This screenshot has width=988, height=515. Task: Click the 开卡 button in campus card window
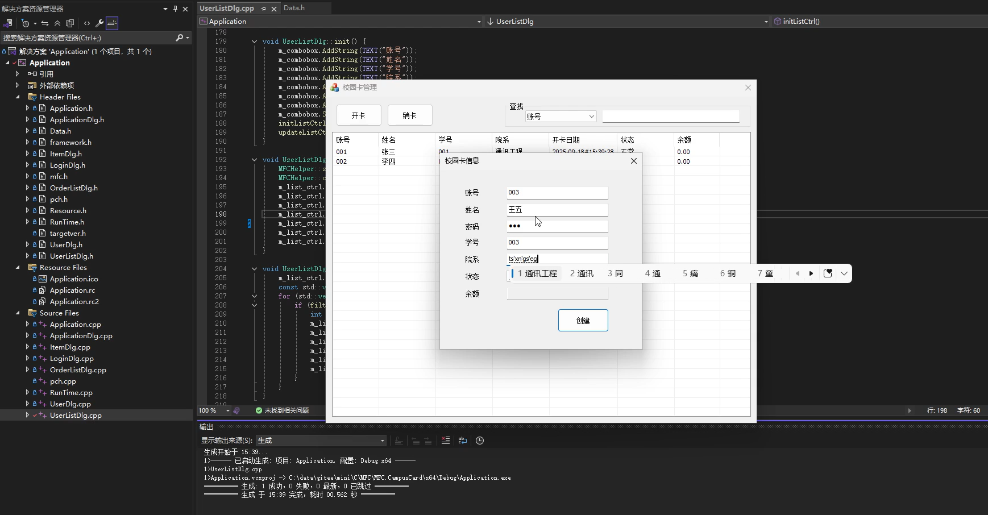coord(359,115)
